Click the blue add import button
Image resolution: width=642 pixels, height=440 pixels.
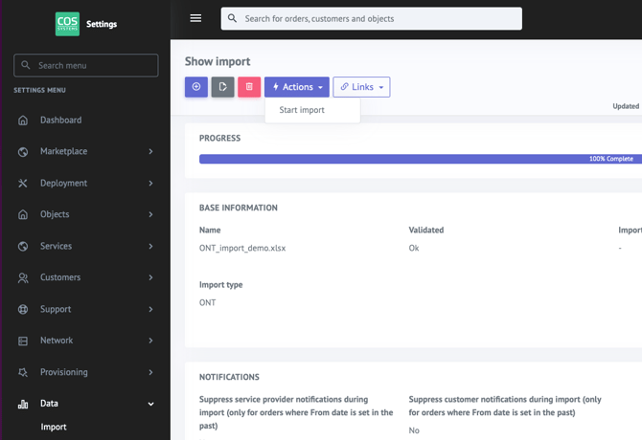(x=195, y=87)
